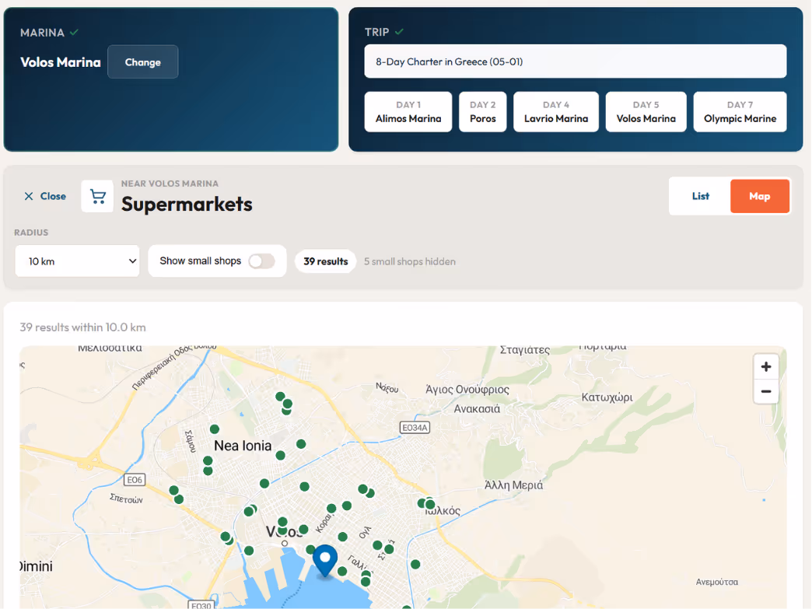812x609 pixels.
Task: Select Day 1 Alimos Marina stop
Action: [408, 112]
